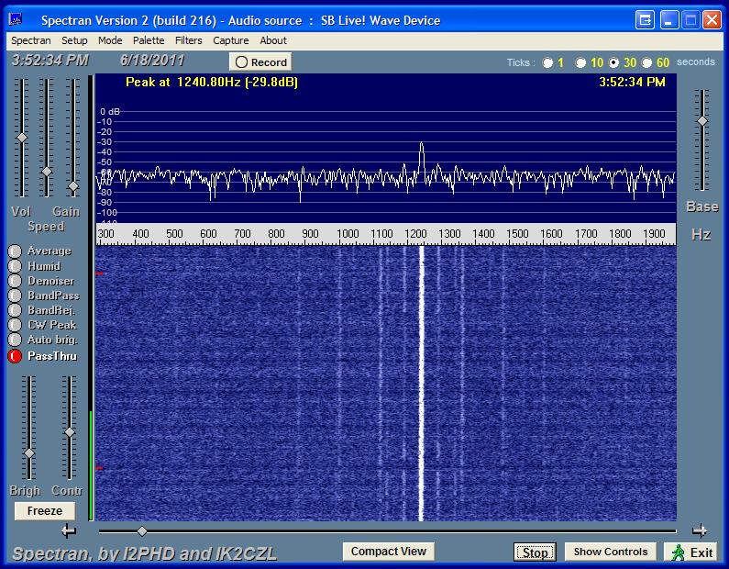Click the bright 1240 Hz waterfall trace
729x569 pixels.
421,384
